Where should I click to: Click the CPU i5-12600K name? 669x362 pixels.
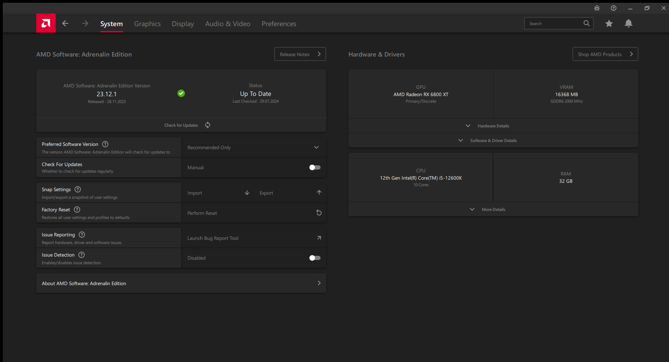point(421,178)
